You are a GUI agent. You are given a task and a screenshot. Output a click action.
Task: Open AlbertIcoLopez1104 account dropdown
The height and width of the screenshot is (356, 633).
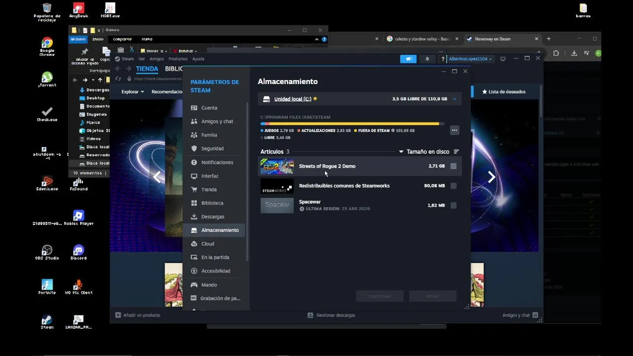click(471, 59)
